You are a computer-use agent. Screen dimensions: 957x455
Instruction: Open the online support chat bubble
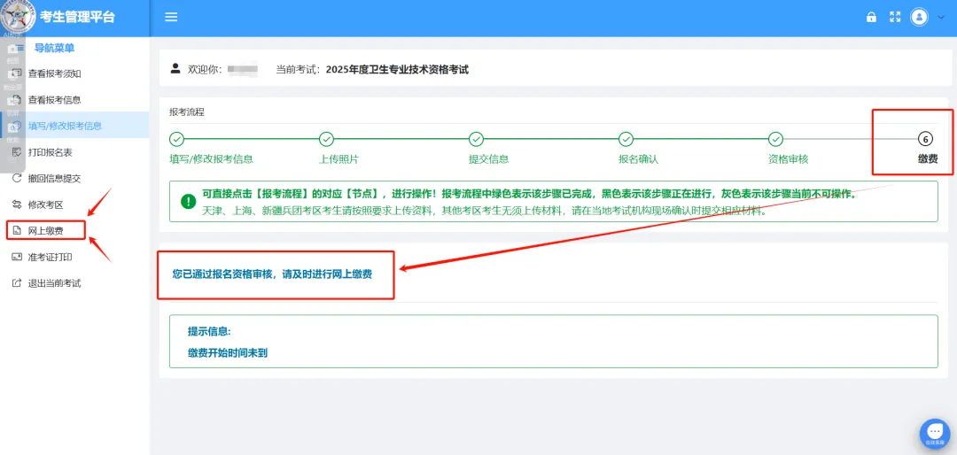click(934, 432)
